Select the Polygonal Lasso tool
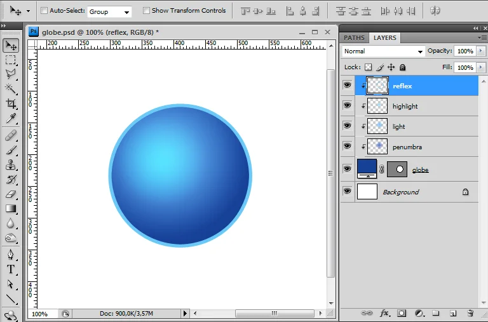The width and height of the screenshot is (488, 322). point(11,74)
